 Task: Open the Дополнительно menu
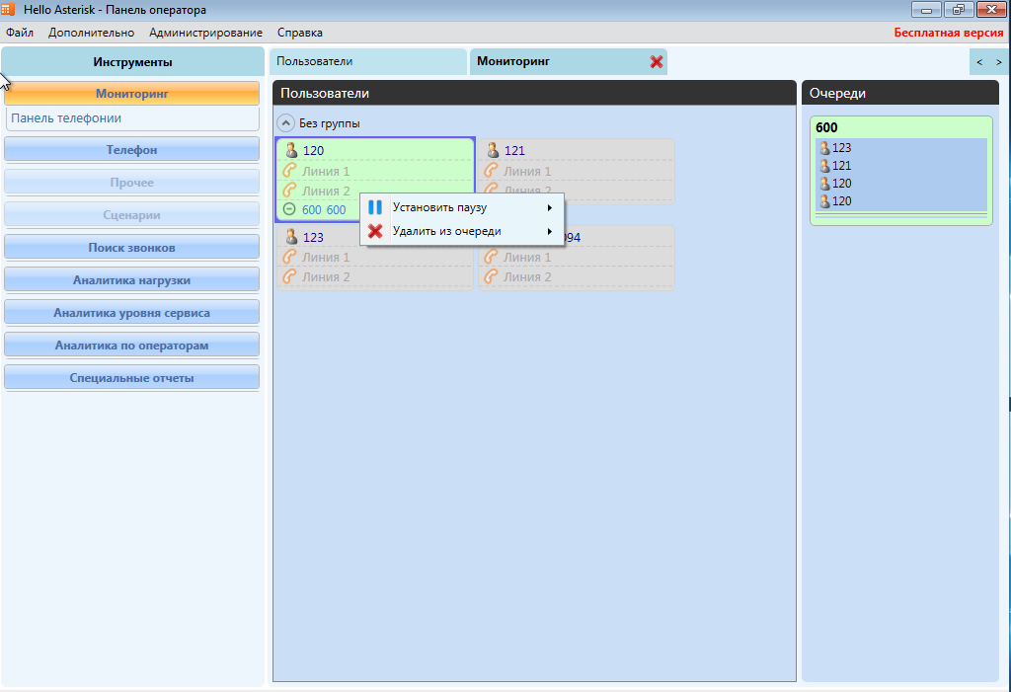pyautogui.click(x=91, y=33)
